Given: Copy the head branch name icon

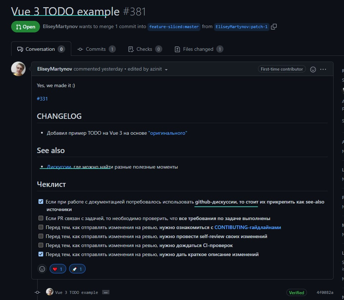Looking at the screenshot, I should [x=274, y=27].
